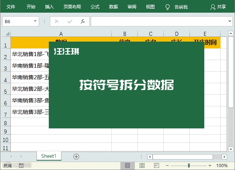Select column B header
235x170 pixels.
coord(125,34)
